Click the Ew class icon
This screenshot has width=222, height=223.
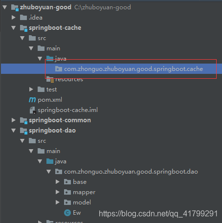(x=67, y=213)
